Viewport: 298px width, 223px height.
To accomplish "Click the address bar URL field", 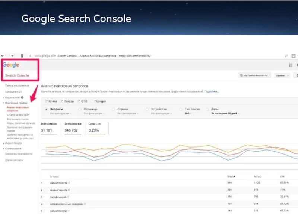I will (92, 56).
